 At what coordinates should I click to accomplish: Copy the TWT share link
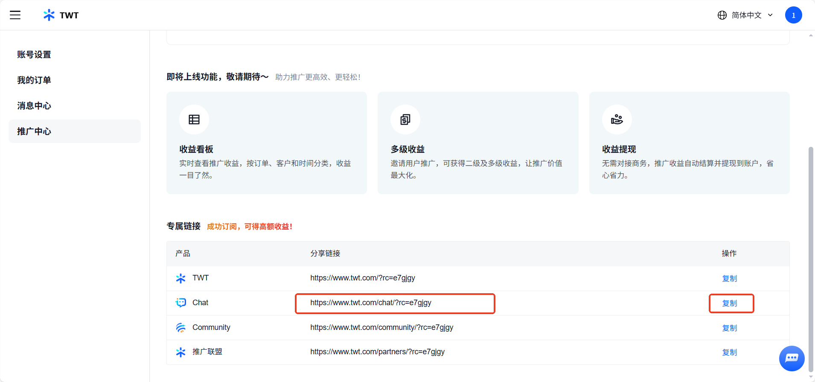pyautogui.click(x=729, y=278)
